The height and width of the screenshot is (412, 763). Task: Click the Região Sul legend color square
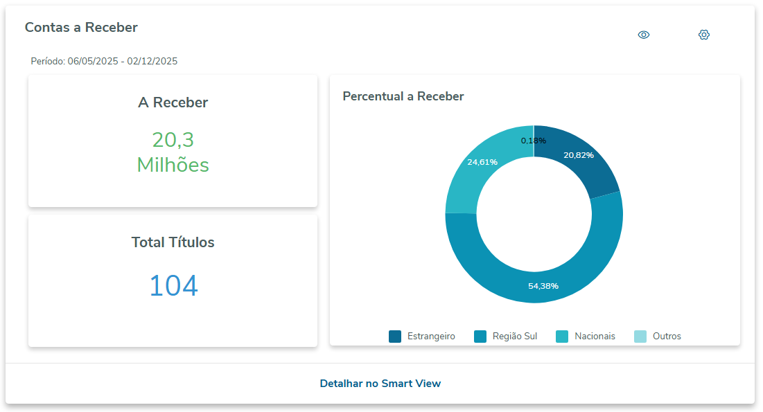pos(480,337)
